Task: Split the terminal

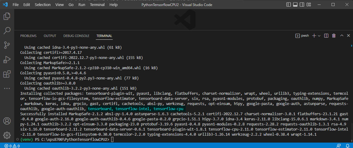Action: (326, 36)
